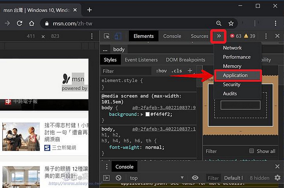Open the DOM Breakpoints sub-tab

tap(185, 60)
